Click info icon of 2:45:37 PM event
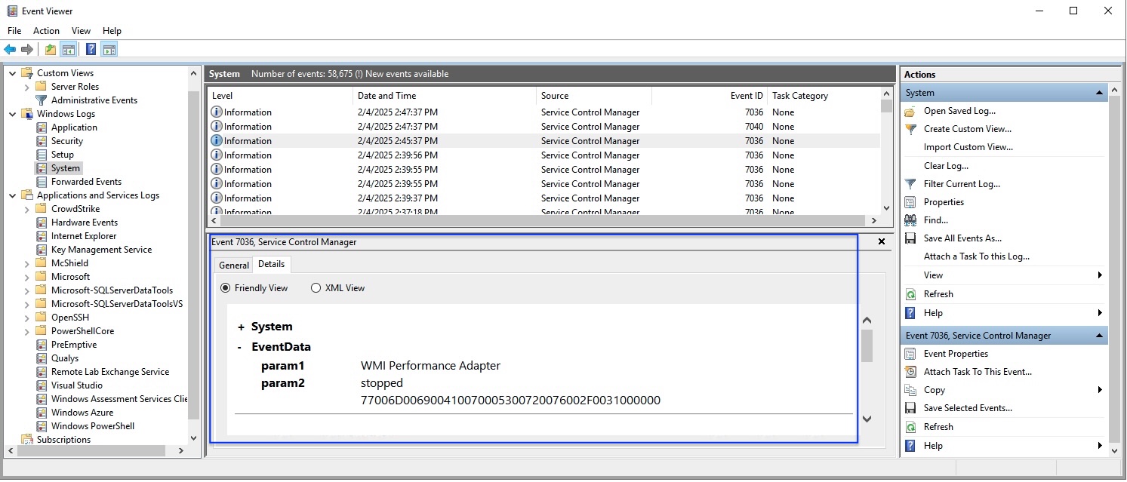 point(217,141)
